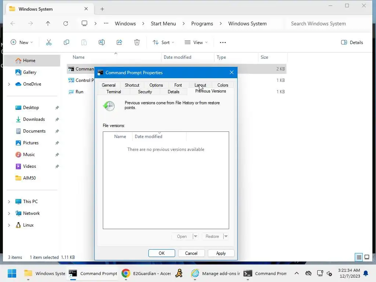
Task: Switch to the Terminal tab
Action: [114, 92]
